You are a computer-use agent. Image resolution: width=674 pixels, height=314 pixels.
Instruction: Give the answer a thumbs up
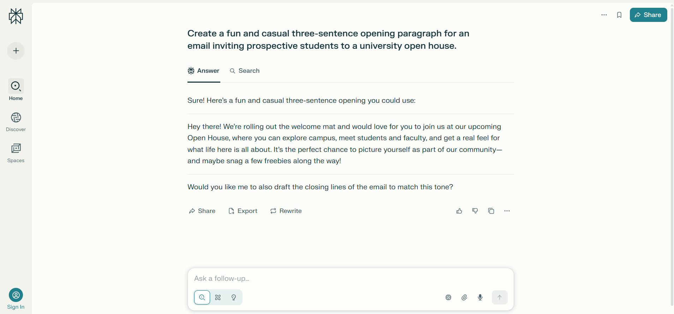pos(459,211)
